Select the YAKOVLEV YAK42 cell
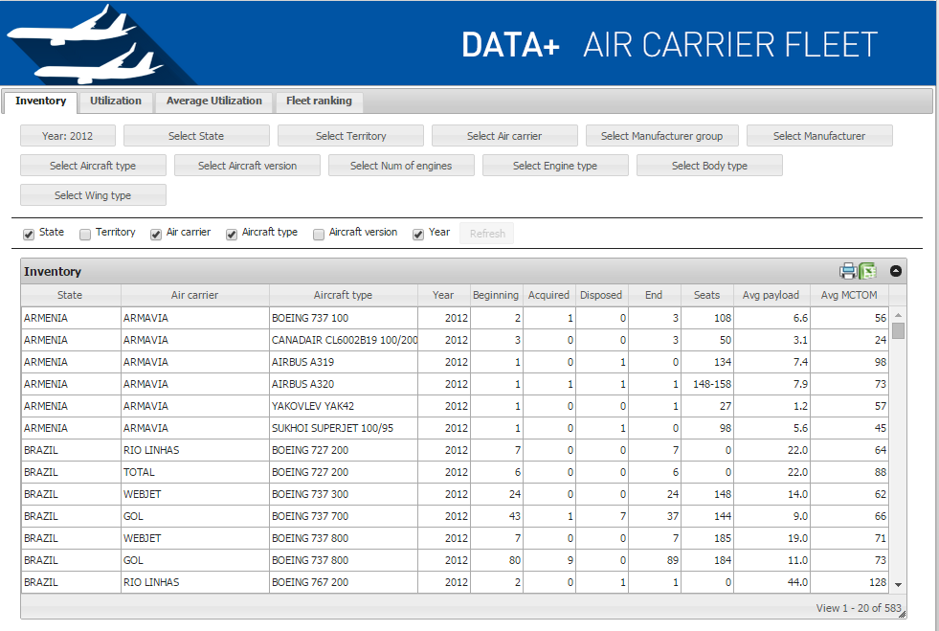The width and height of the screenshot is (939, 631). 343,406
